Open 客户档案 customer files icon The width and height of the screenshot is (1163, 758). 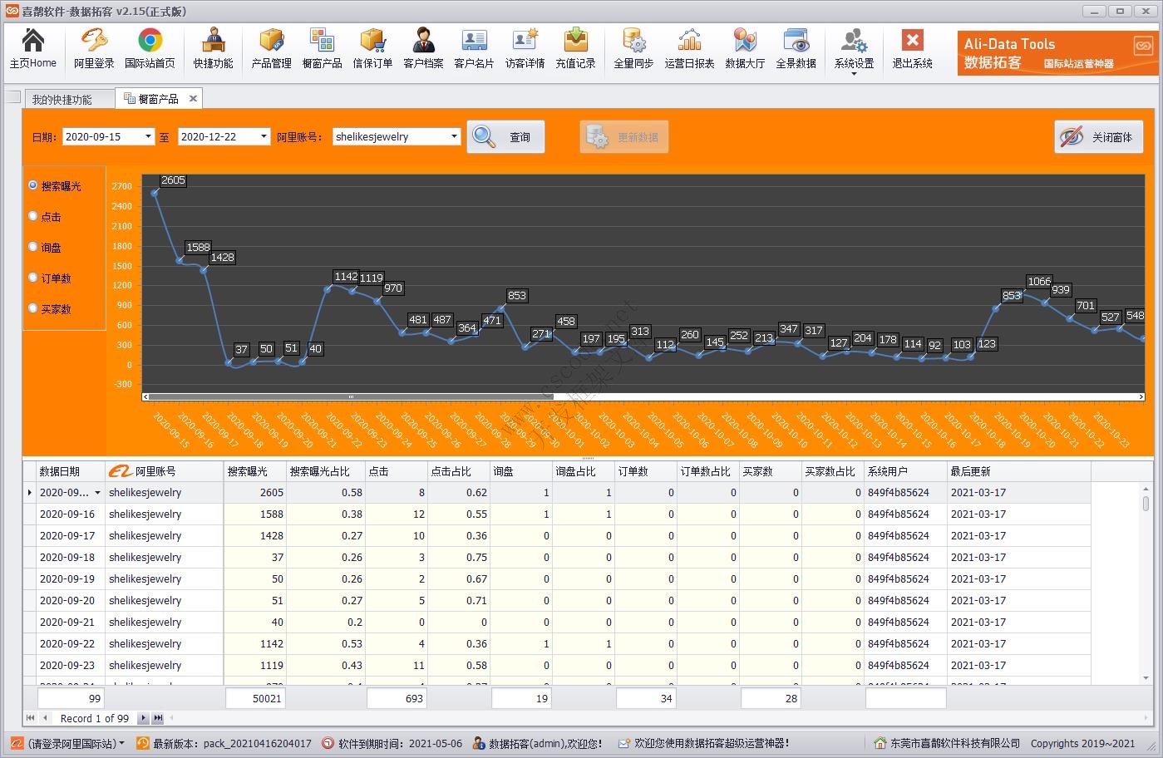[423, 48]
